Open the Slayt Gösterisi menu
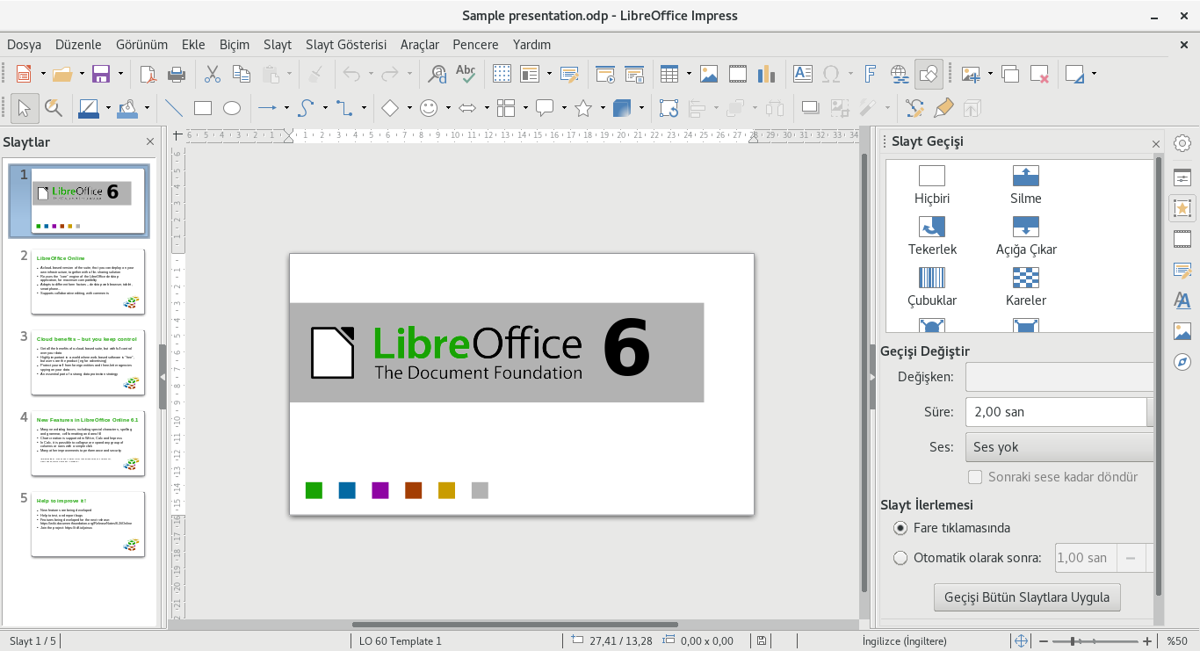The width and height of the screenshot is (1200, 651). [345, 45]
